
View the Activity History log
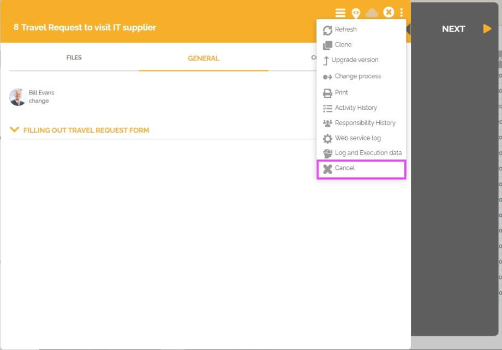pos(356,108)
